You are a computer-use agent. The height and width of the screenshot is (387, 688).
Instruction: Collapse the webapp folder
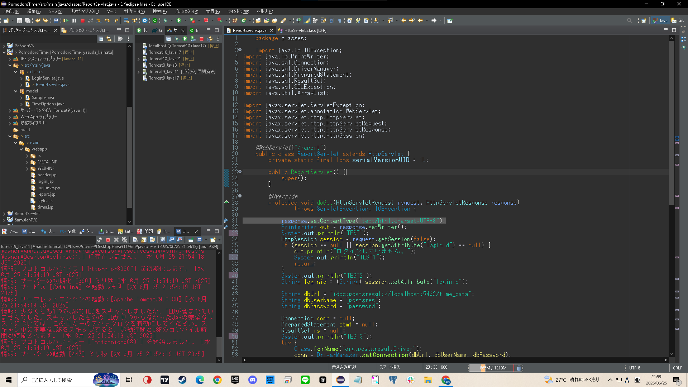[x=21, y=149]
